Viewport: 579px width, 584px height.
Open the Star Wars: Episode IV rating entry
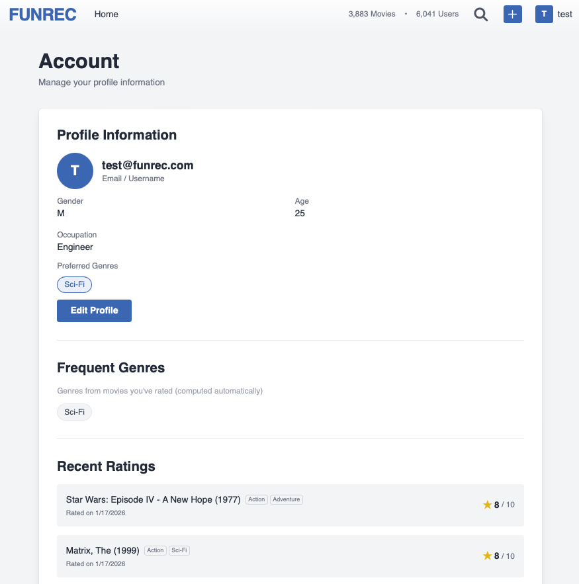153,499
